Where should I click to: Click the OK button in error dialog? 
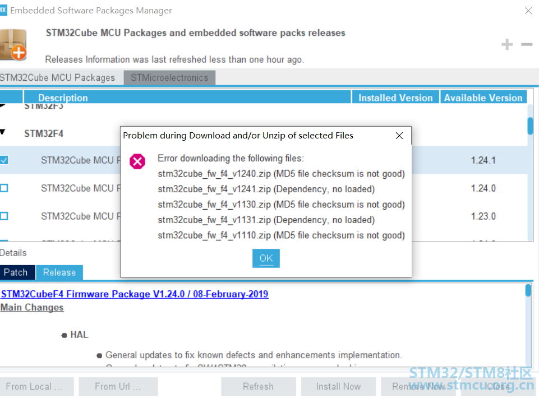point(266,258)
